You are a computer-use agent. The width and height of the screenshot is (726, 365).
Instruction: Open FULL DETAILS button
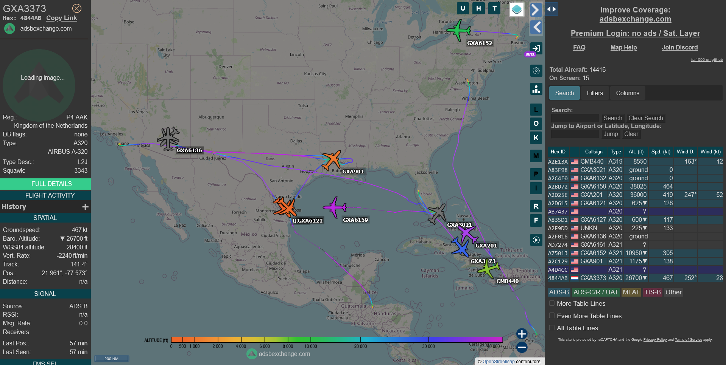45,184
